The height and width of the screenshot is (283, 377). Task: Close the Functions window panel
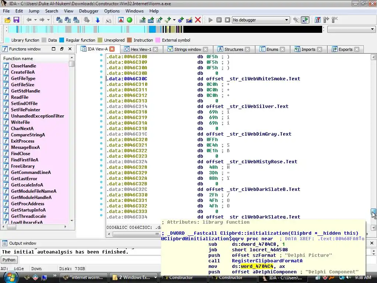tap(70, 49)
